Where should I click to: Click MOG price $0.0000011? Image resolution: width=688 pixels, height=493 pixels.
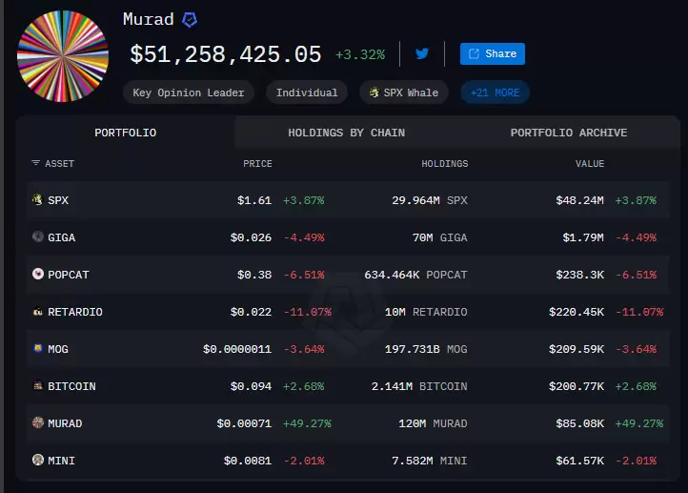tap(237, 349)
